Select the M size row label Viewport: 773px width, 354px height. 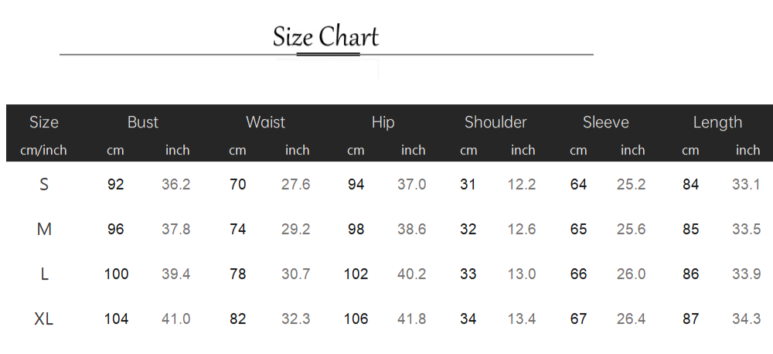tap(44, 230)
